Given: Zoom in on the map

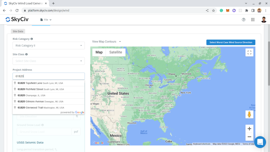Looking at the screenshot, I should 249,129.
